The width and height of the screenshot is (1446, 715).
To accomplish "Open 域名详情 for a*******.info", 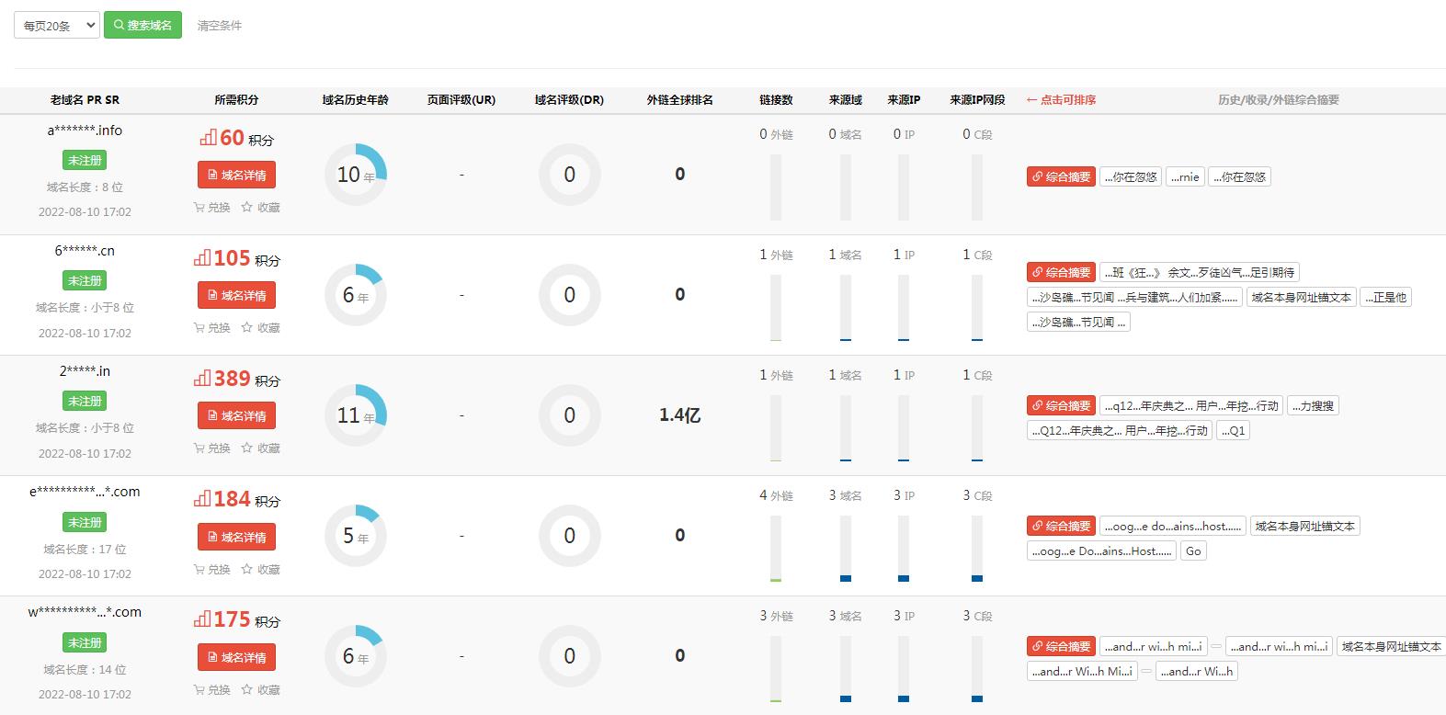I will [x=236, y=175].
